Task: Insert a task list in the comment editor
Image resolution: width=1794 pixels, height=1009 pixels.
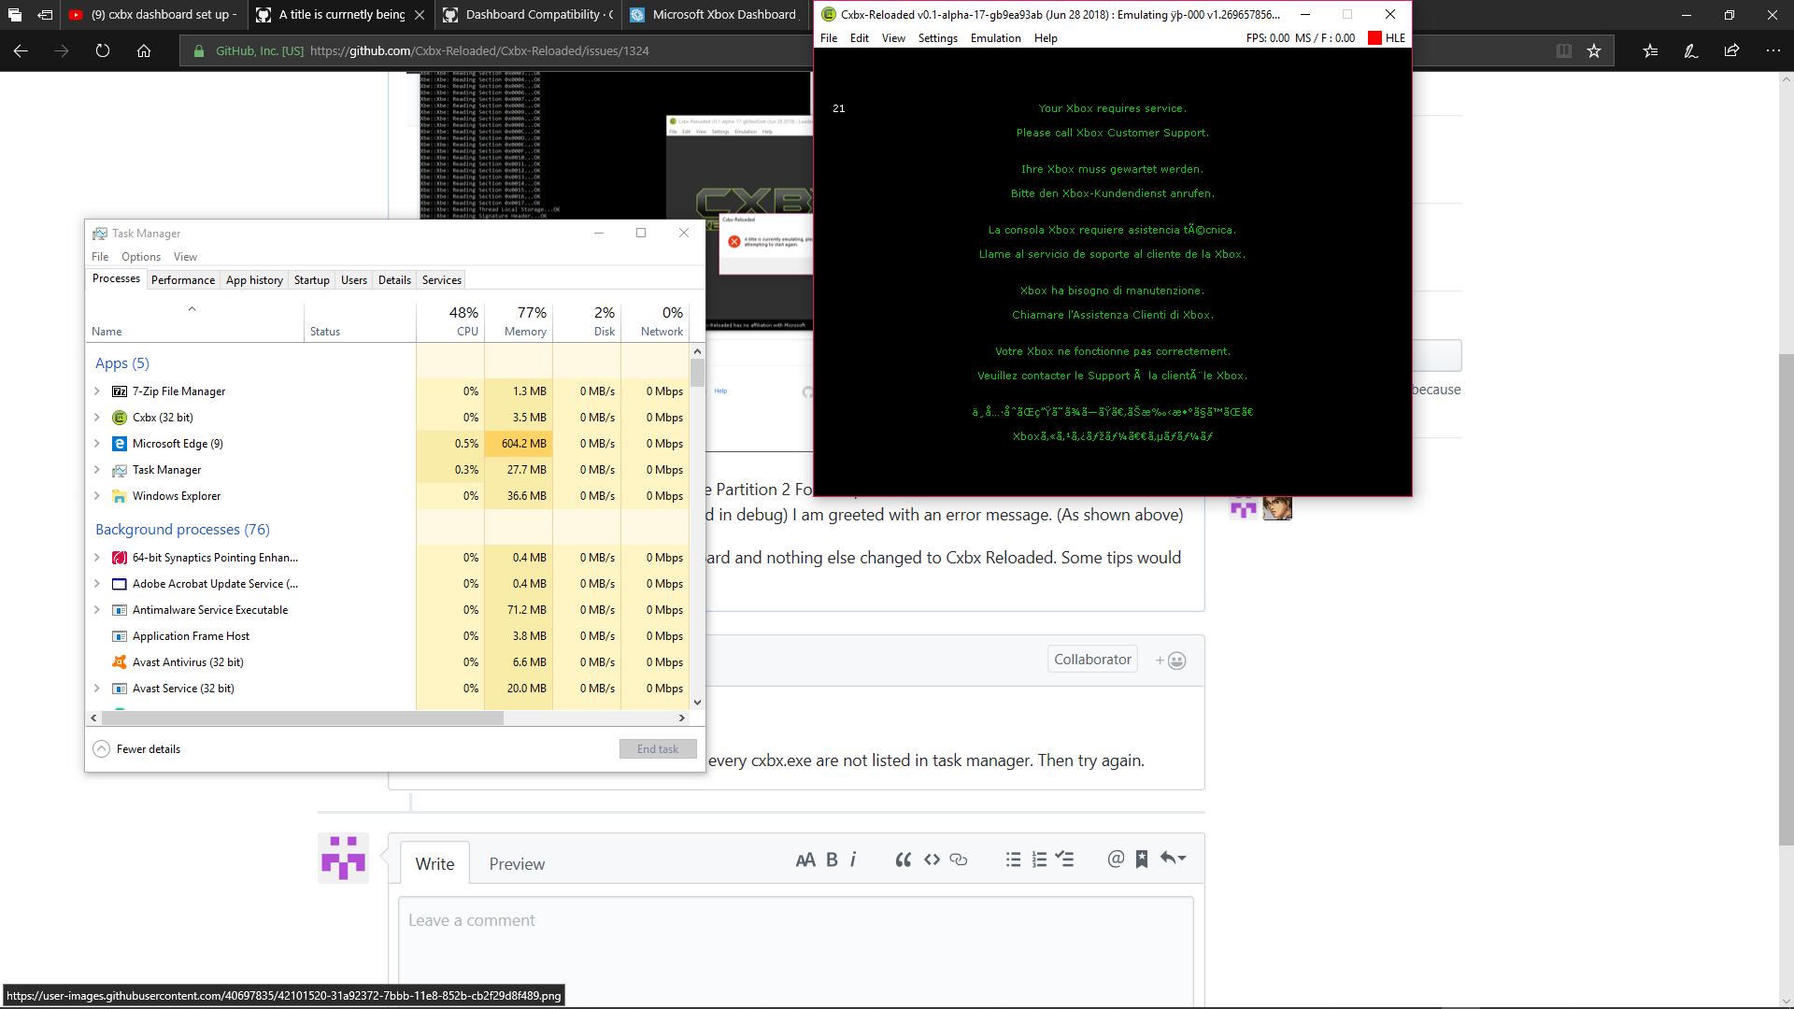Action: [x=1066, y=859]
